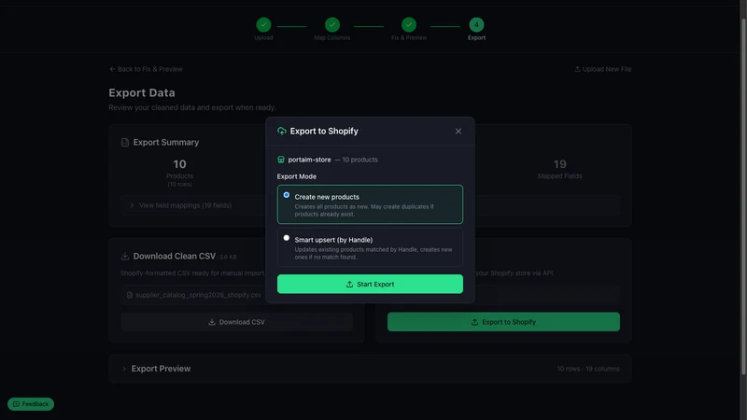Close the Export to Shopify dialog
The width and height of the screenshot is (747, 420).
coord(458,131)
